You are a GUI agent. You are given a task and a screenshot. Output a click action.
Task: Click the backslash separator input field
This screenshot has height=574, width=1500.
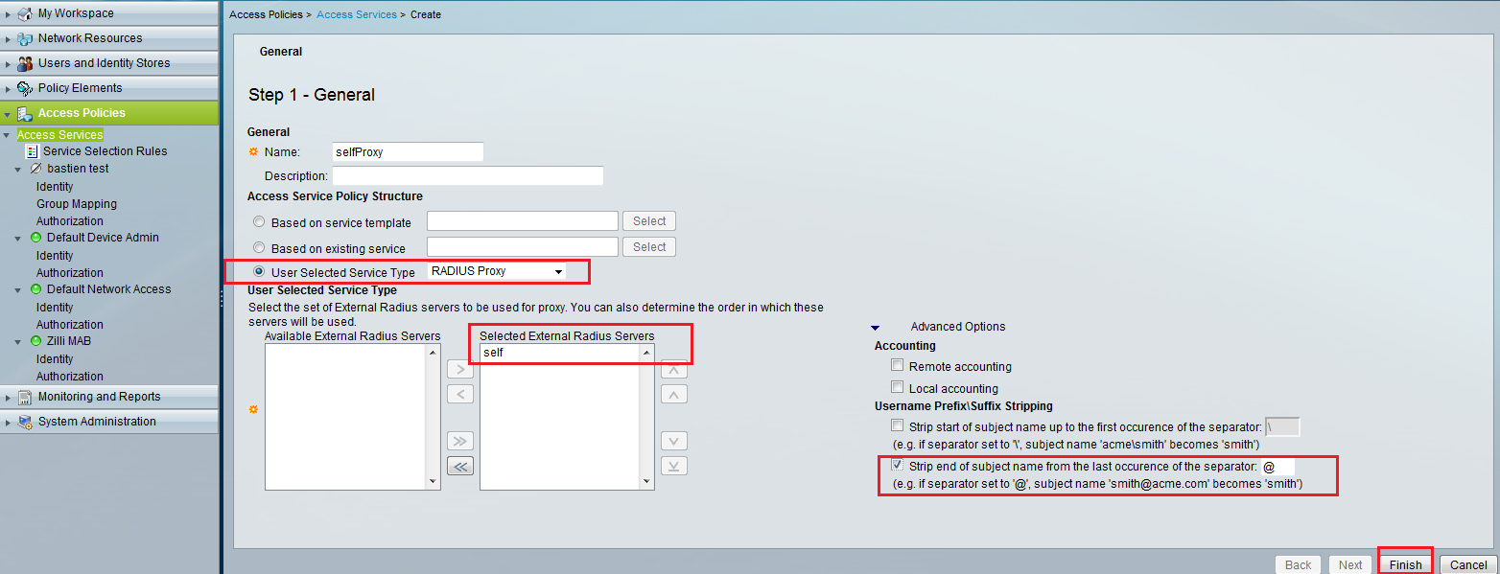pos(1283,426)
